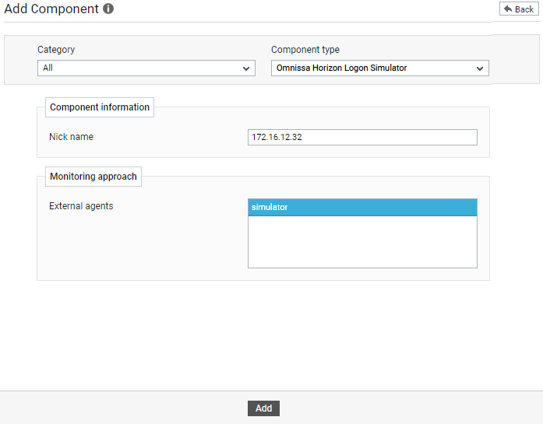Click the Back button label text
Viewport: 543px width, 424px height.
524,9
